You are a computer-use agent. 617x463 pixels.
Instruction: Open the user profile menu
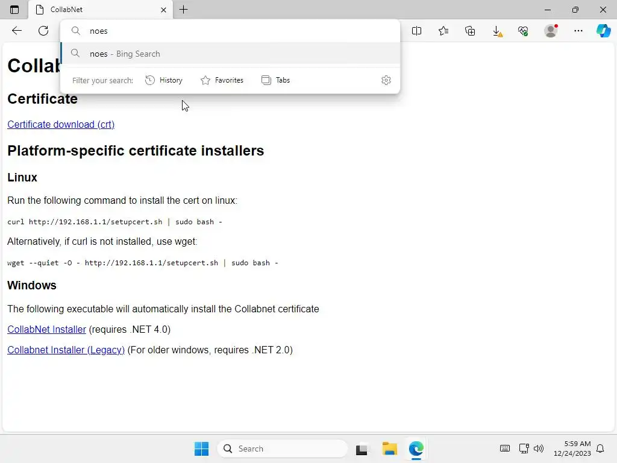pos(551,31)
